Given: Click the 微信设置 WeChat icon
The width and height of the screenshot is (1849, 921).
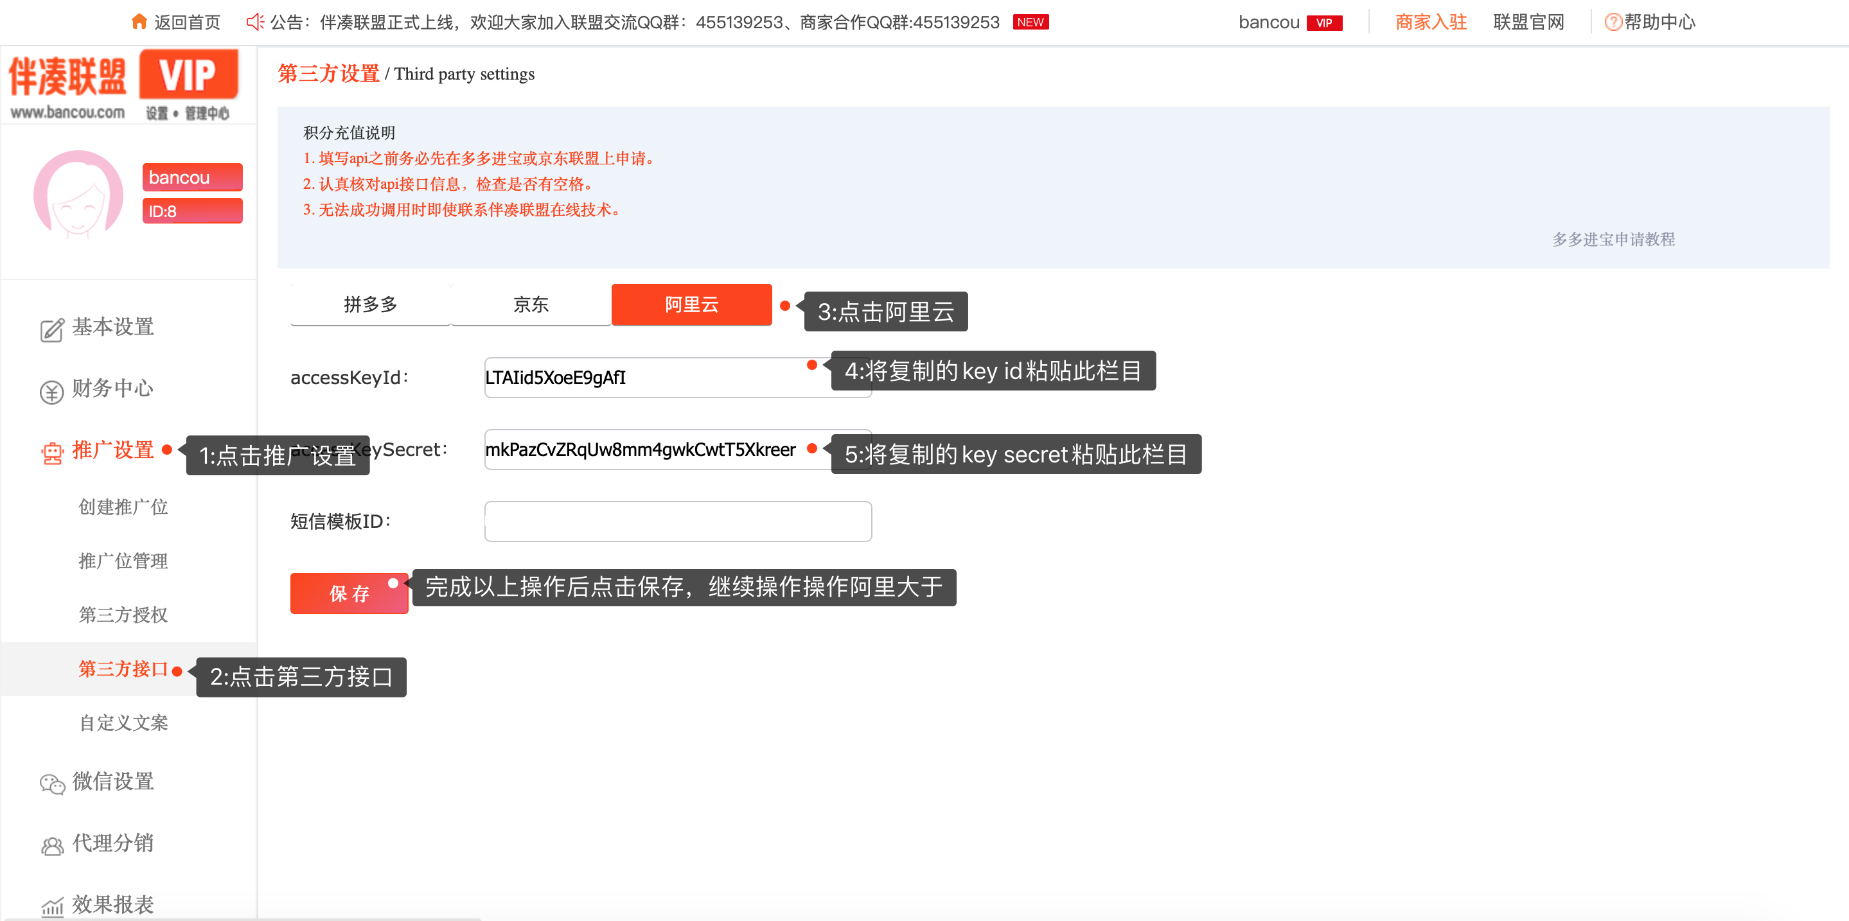Looking at the screenshot, I should [51, 784].
